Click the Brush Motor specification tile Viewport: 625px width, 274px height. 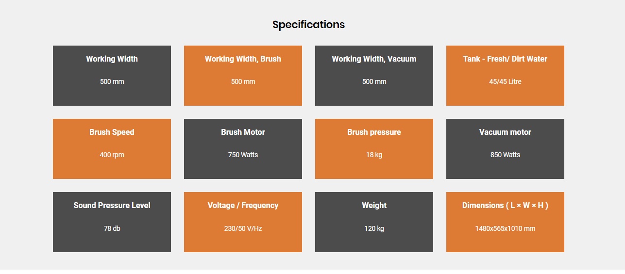click(x=243, y=149)
